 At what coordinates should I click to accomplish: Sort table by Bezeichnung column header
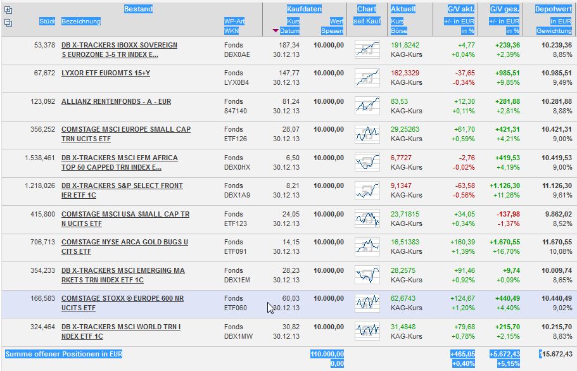click(x=81, y=21)
